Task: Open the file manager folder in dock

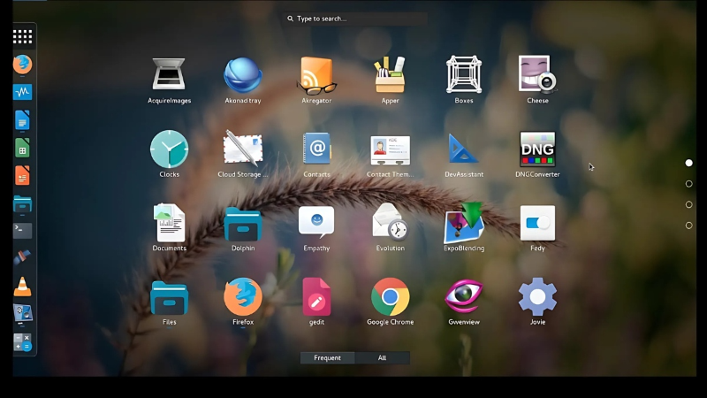Action: click(22, 203)
